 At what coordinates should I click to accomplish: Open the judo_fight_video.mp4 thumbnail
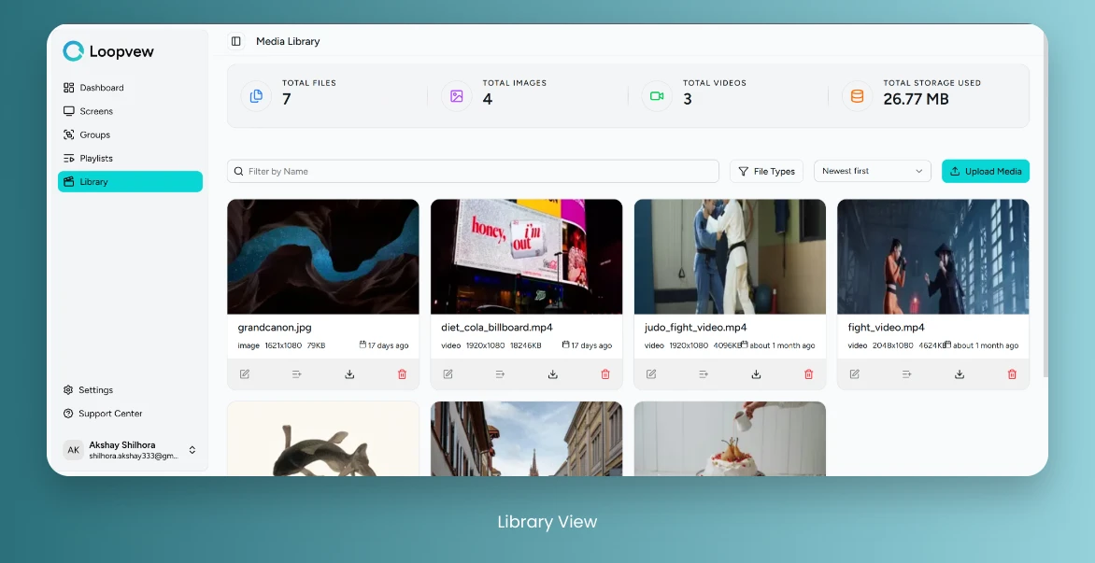[x=730, y=257]
